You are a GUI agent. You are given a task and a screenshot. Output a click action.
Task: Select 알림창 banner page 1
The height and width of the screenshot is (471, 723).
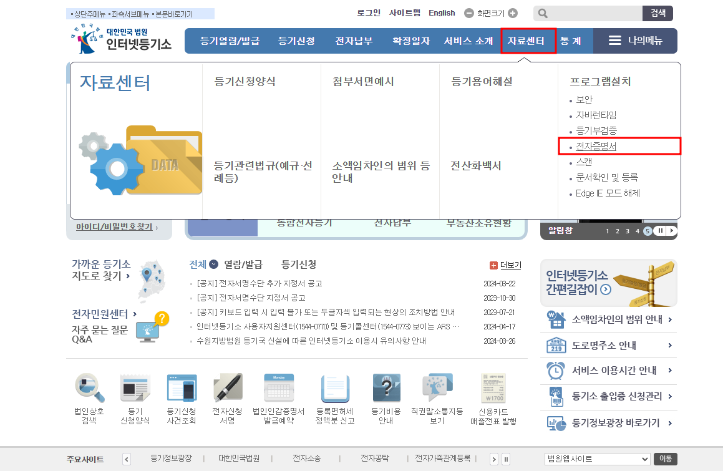pos(607,231)
